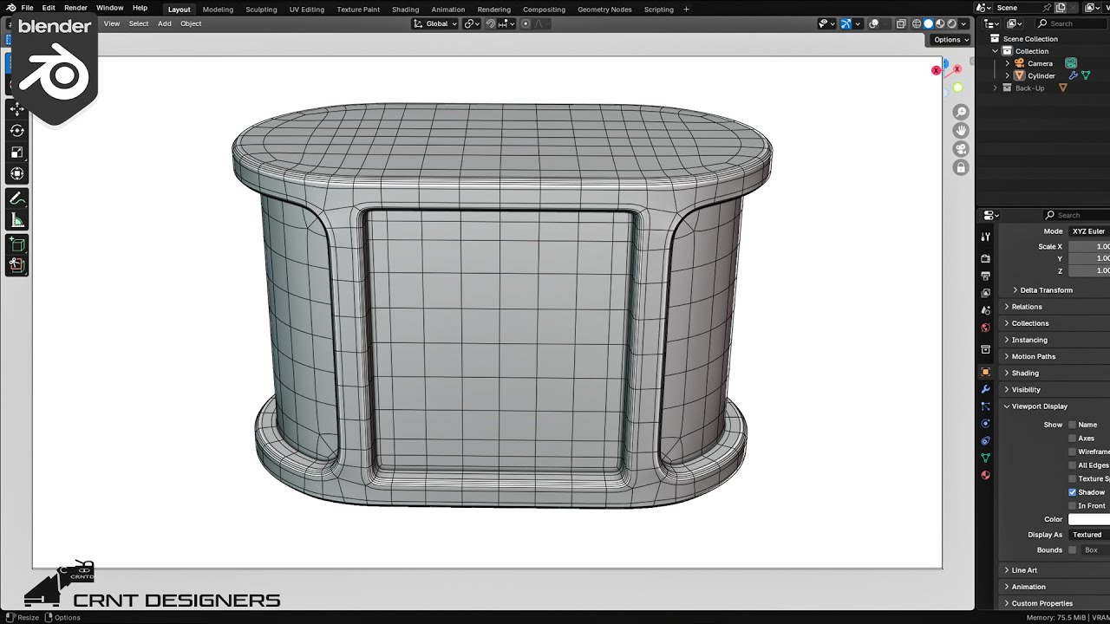Click the object Color swatch
Image resolution: width=1110 pixels, height=624 pixels.
tap(1089, 519)
